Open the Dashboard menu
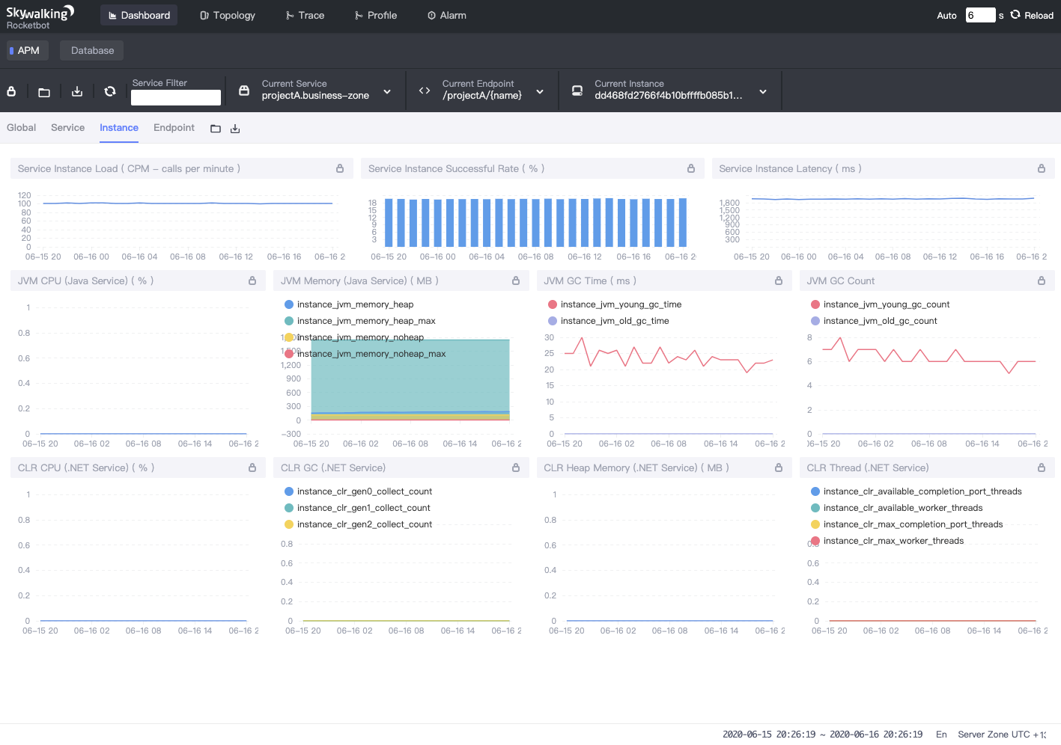The height and width of the screenshot is (745, 1061). point(139,15)
